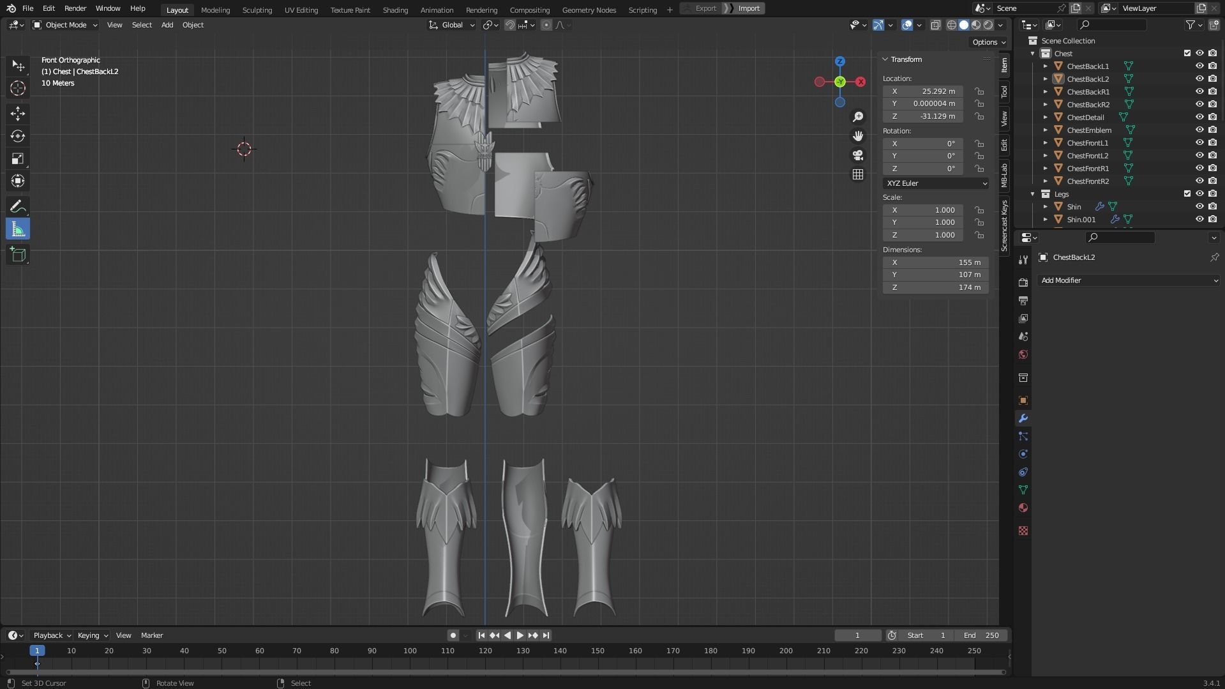Viewport: 1225px width, 689px height.
Task: Click the timeline horizontal scrollbar
Action: click(506, 672)
